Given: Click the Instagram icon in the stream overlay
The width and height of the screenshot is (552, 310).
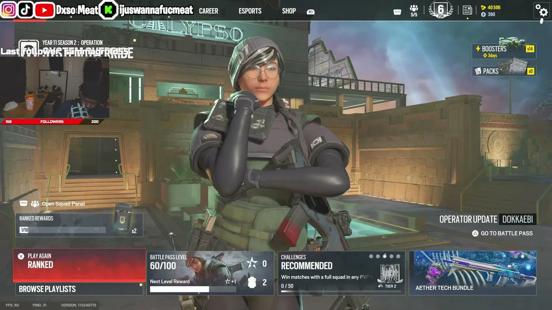Looking at the screenshot, I should pyautogui.click(x=8, y=9).
